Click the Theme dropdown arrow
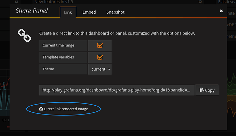 pyautogui.click(x=109, y=69)
